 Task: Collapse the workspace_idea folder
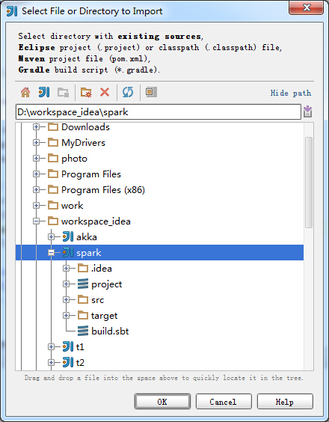37,221
